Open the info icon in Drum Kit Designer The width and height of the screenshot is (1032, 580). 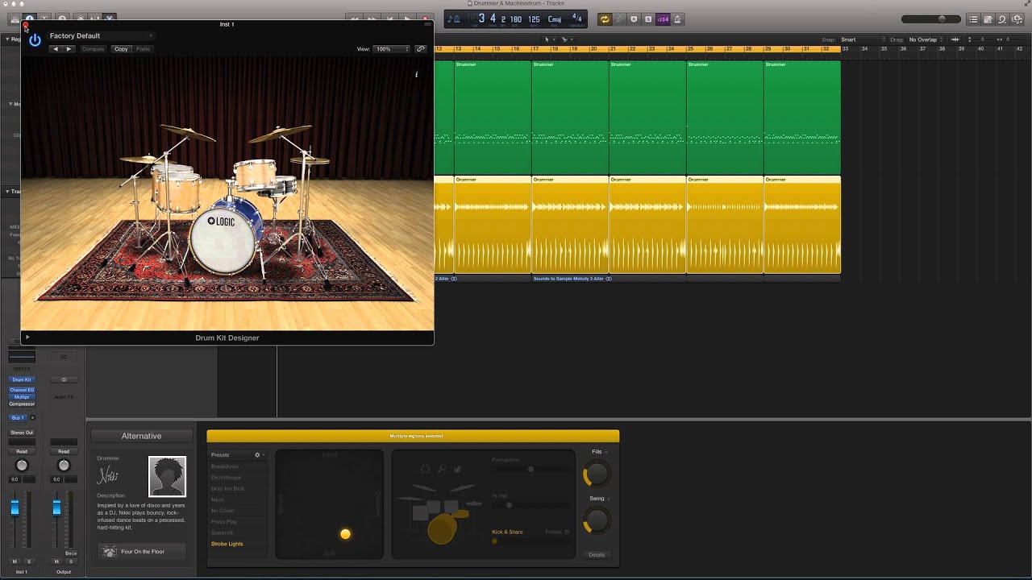tap(417, 74)
